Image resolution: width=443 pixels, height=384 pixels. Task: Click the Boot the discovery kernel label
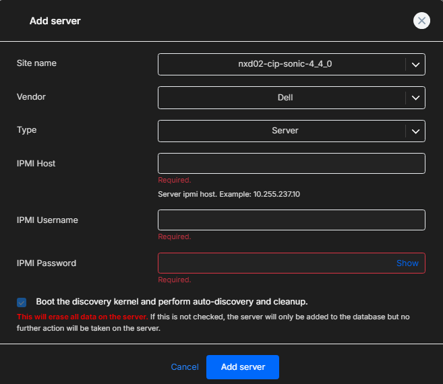tap(171, 302)
